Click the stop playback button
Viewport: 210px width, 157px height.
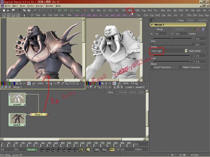click(59, 150)
